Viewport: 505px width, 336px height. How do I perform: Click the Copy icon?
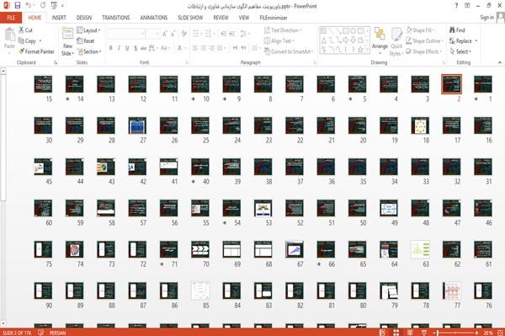click(x=21, y=41)
